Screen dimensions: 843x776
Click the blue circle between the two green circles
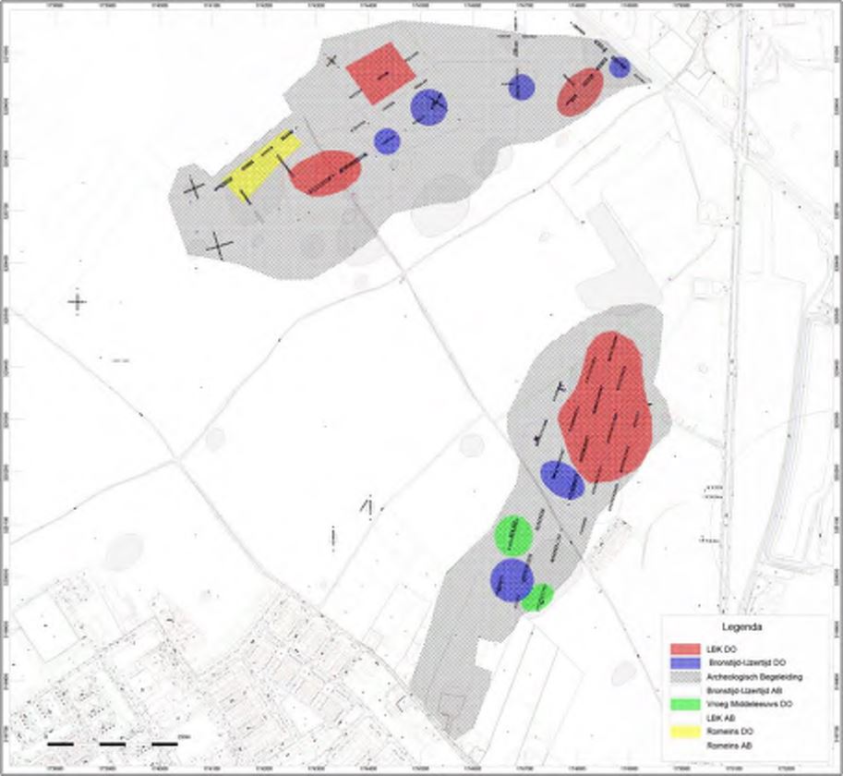click(x=512, y=580)
